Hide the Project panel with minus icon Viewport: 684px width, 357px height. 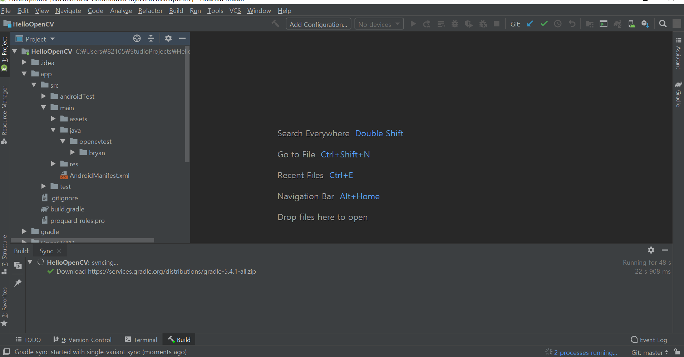coord(182,38)
